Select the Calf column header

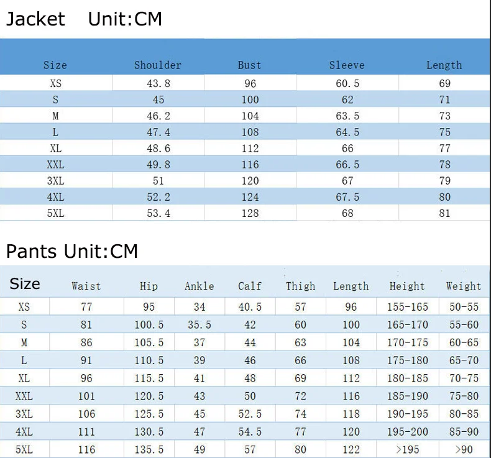(x=250, y=286)
